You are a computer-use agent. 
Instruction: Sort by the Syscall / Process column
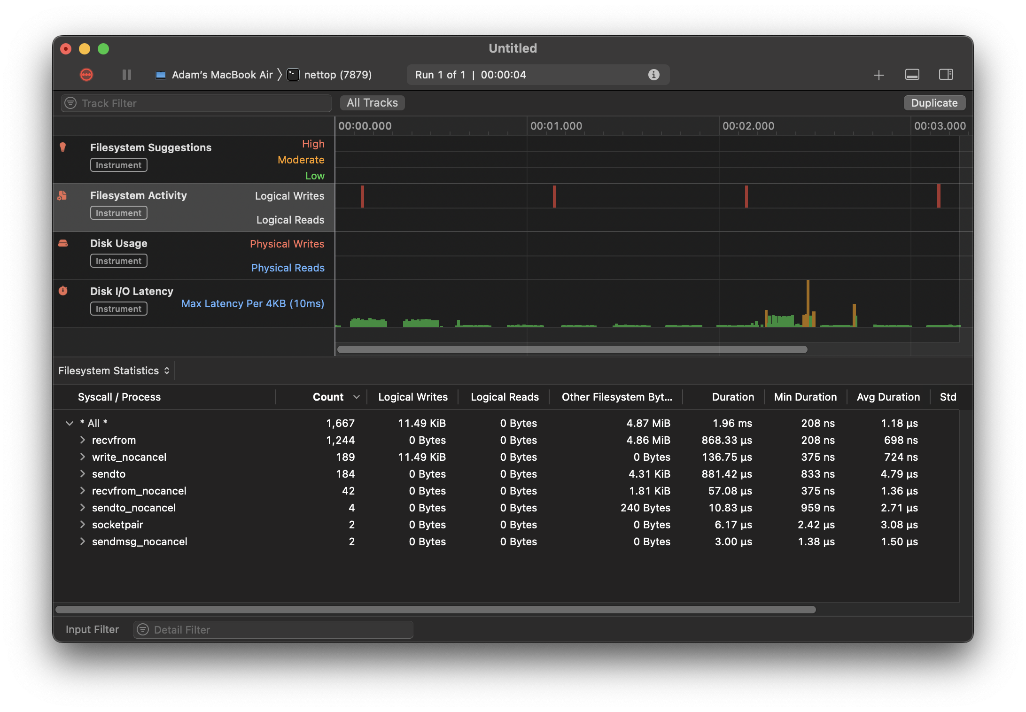(x=119, y=397)
